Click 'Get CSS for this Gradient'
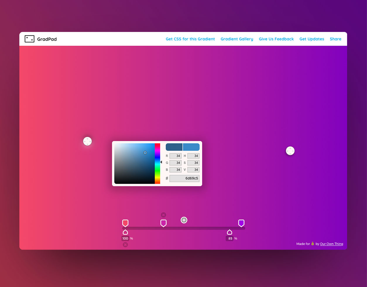The height and width of the screenshot is (287, 367). tap(190, 39)
